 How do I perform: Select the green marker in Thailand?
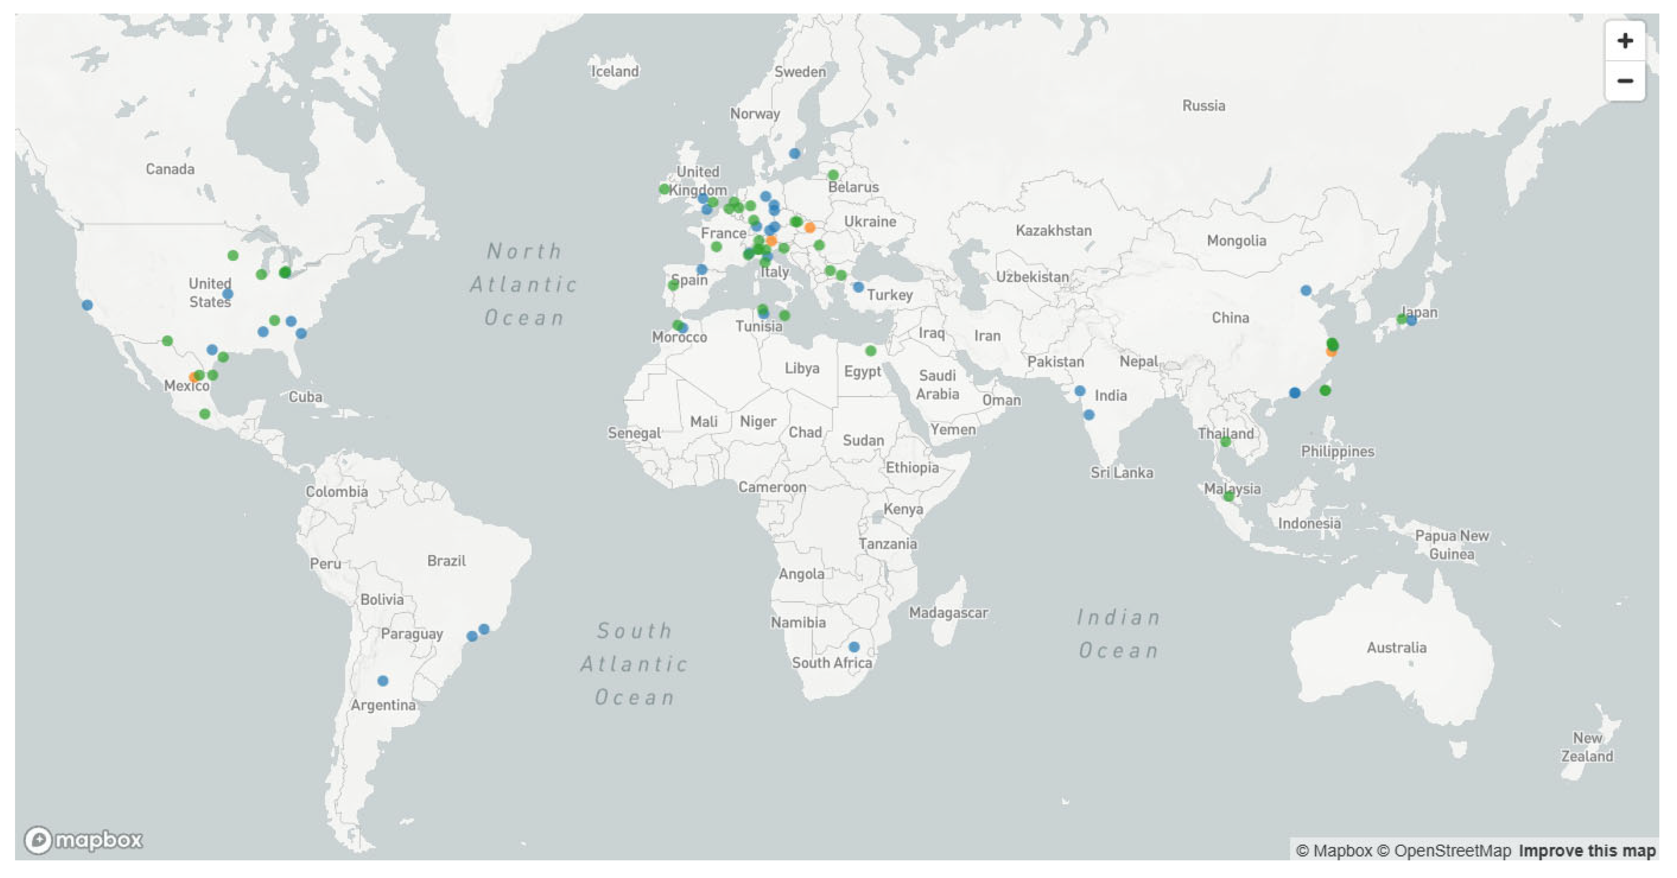[1225, 442]
